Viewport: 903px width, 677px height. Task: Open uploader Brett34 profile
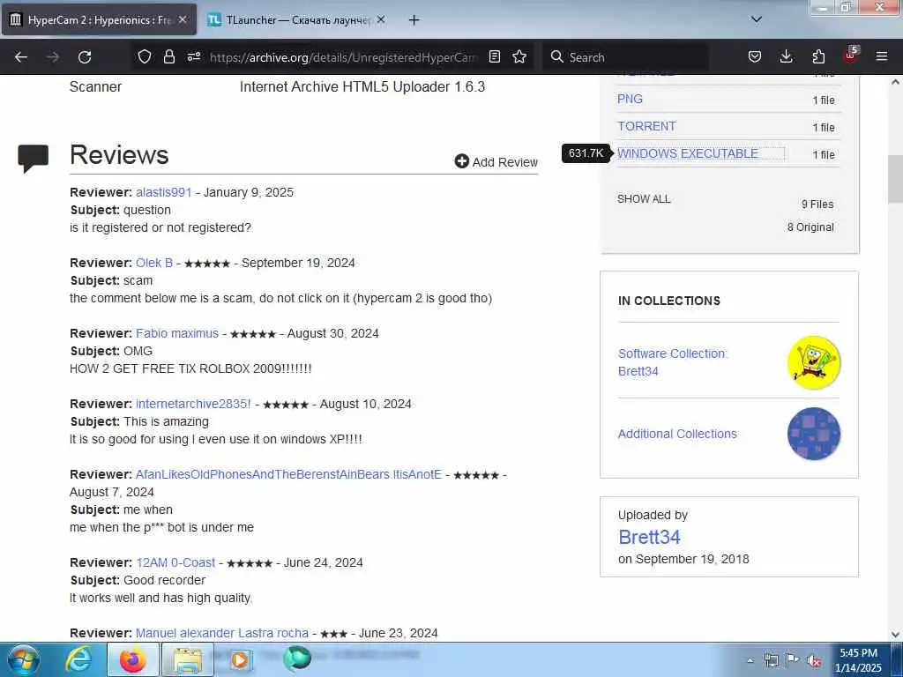click(649, 537)
